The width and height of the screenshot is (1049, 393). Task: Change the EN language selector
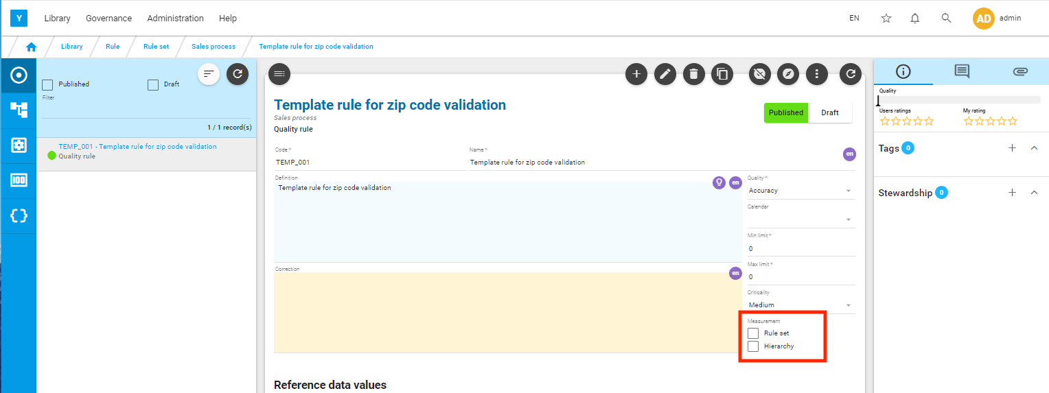coord(854,19)
